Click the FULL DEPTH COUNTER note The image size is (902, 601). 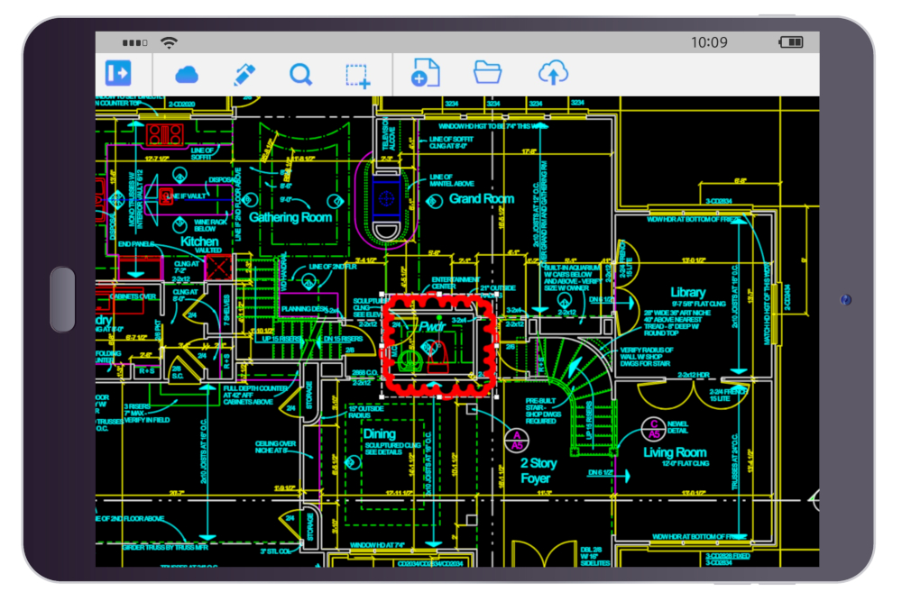click(x=255, y=396)
